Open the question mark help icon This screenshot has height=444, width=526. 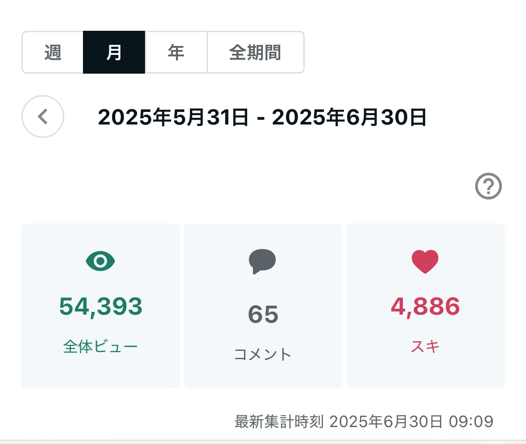point(489,186)
